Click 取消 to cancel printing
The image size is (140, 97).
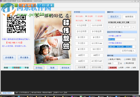[x=52, y=68]
